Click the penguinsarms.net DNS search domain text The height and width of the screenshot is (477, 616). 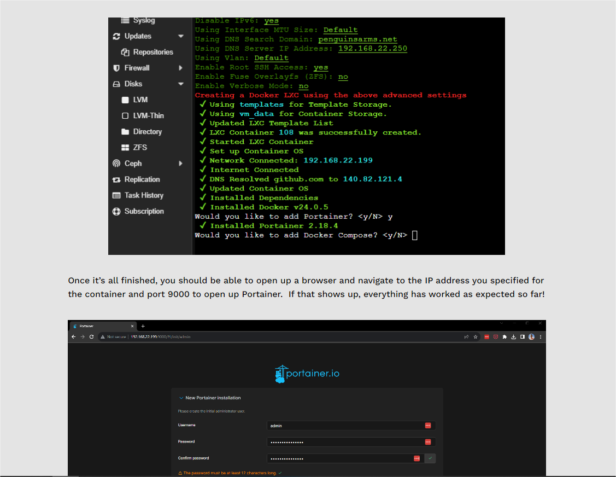pos(357,39)
